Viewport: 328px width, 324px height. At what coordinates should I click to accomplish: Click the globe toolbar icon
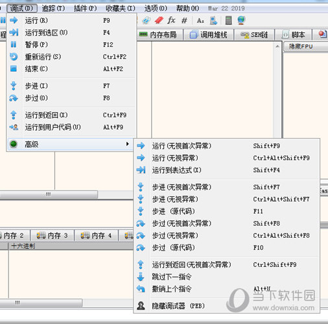tap(241, 21)
